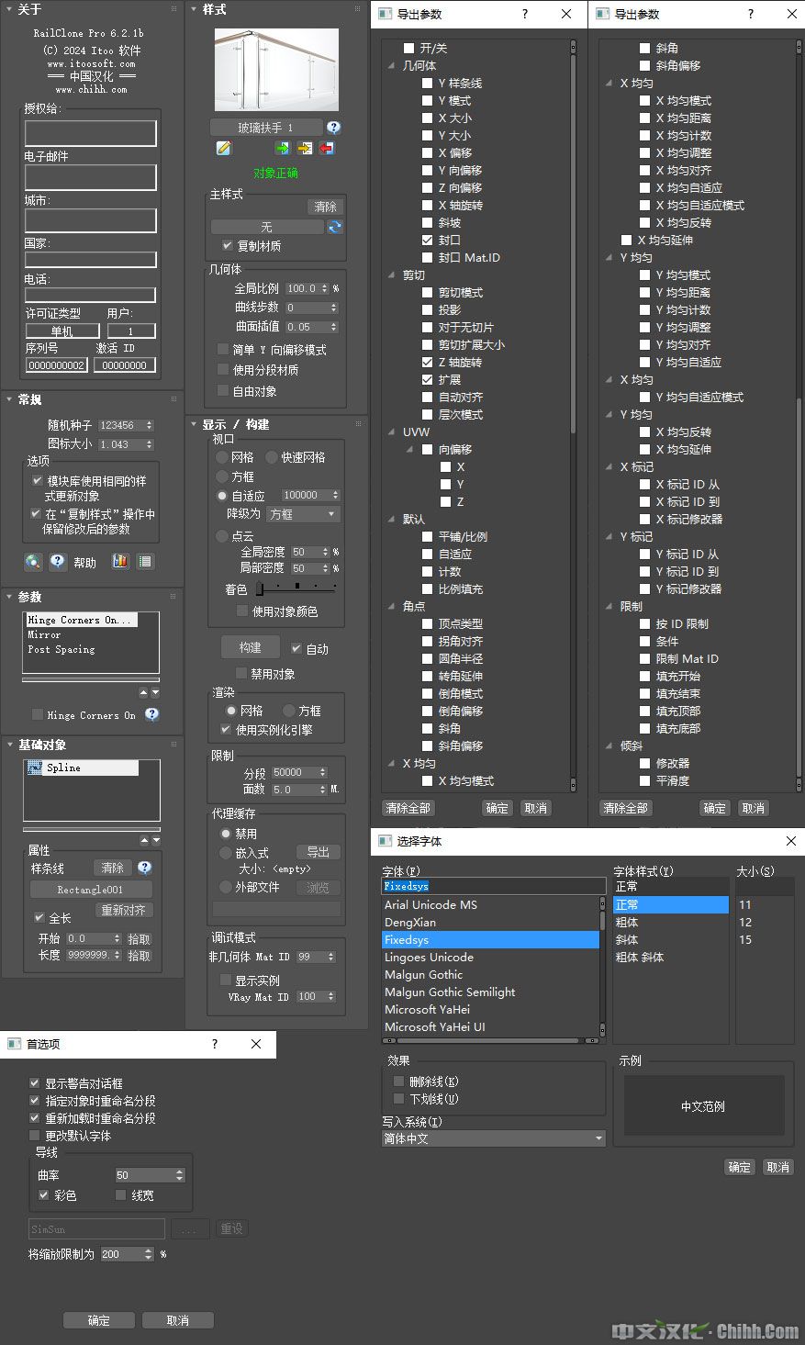
Task: Click the list icon beside the chart icon
Action: [144, 561]
